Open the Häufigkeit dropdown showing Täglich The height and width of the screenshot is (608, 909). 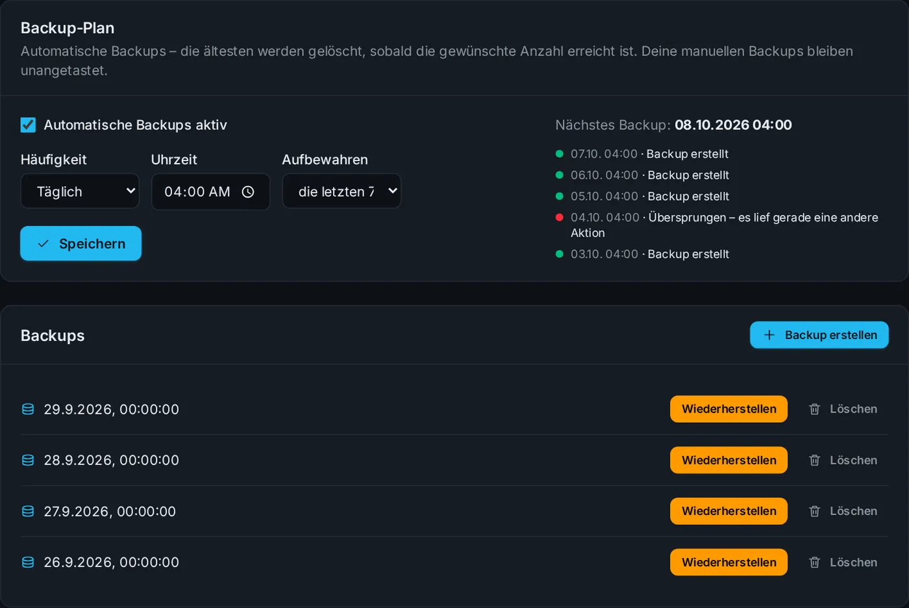coord(80,191)
